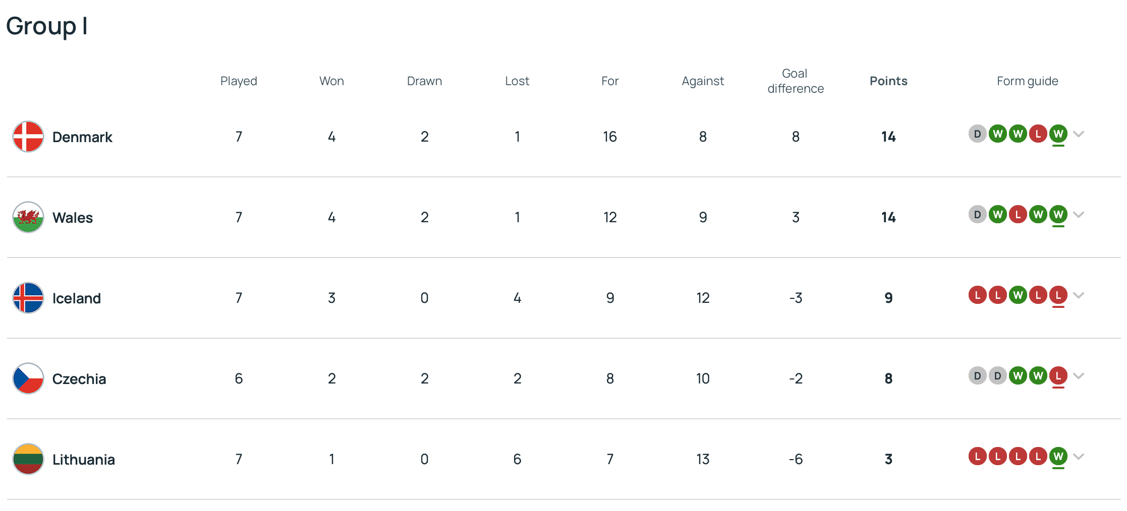Expand Denmark's form guide chevron
This screenshot has width=1127, height=511.
pos(1079,134)
